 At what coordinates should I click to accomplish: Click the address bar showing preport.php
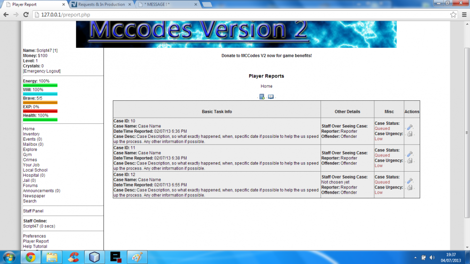pos(235,15)
